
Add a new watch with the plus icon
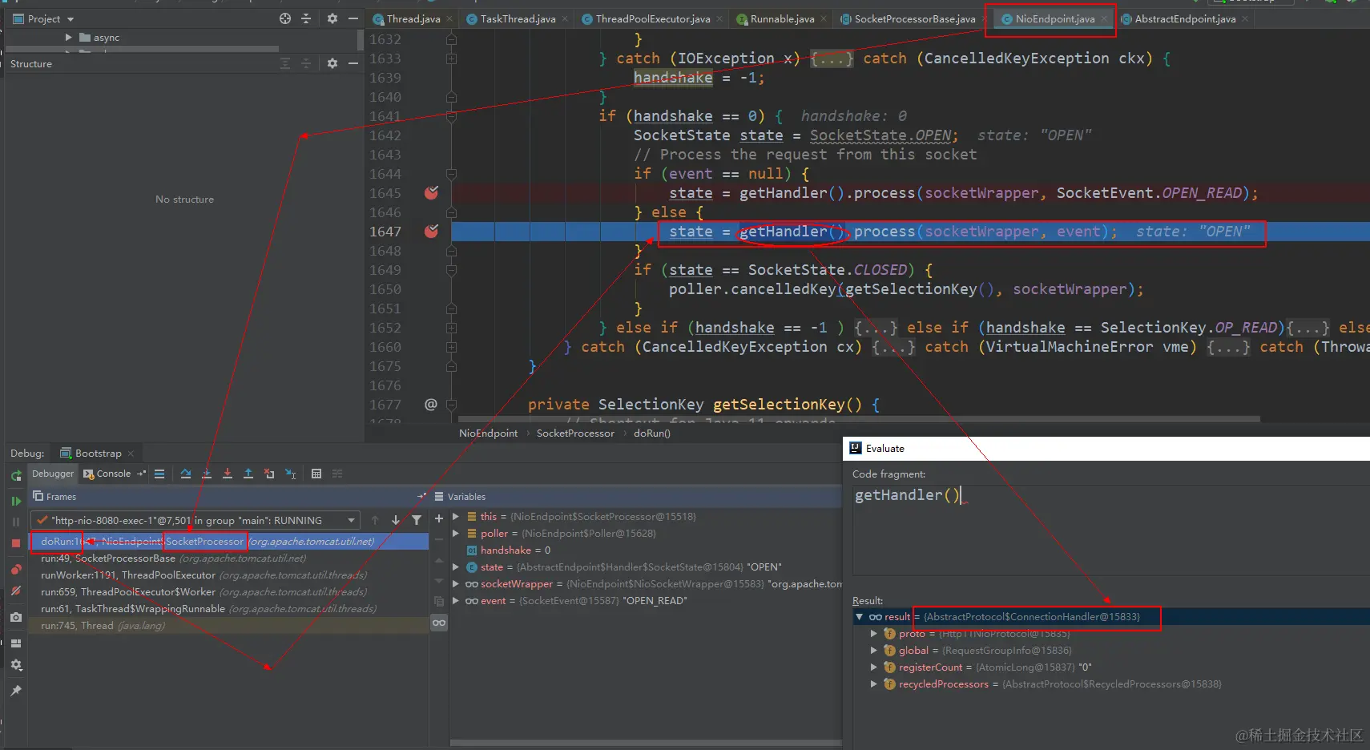(439, 519)
